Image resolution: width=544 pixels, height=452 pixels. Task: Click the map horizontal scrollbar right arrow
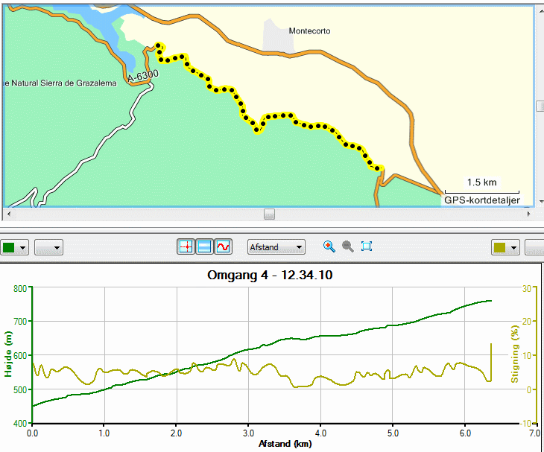[x=529, y=214]
